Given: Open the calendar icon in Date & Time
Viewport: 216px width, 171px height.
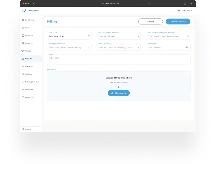Looking at the screenshot, I should point(89,36).
